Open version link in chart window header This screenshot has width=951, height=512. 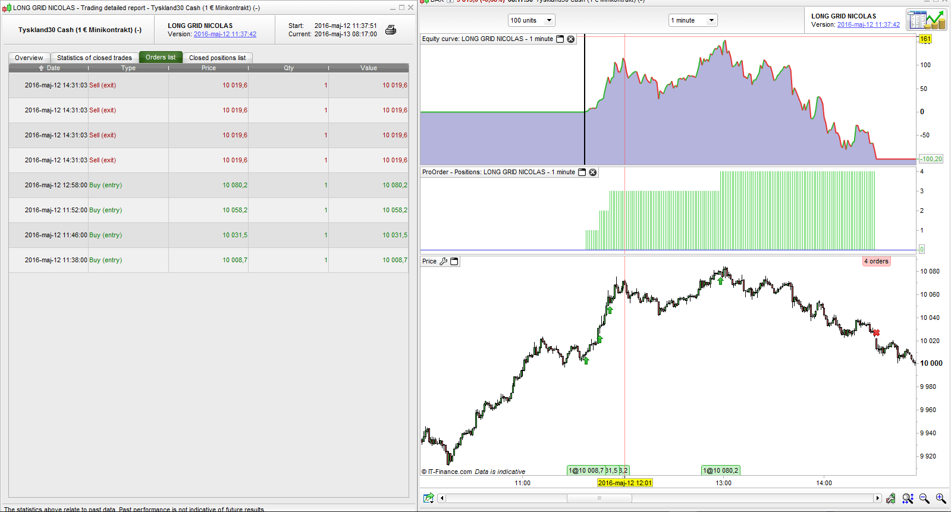click(868, 25)
